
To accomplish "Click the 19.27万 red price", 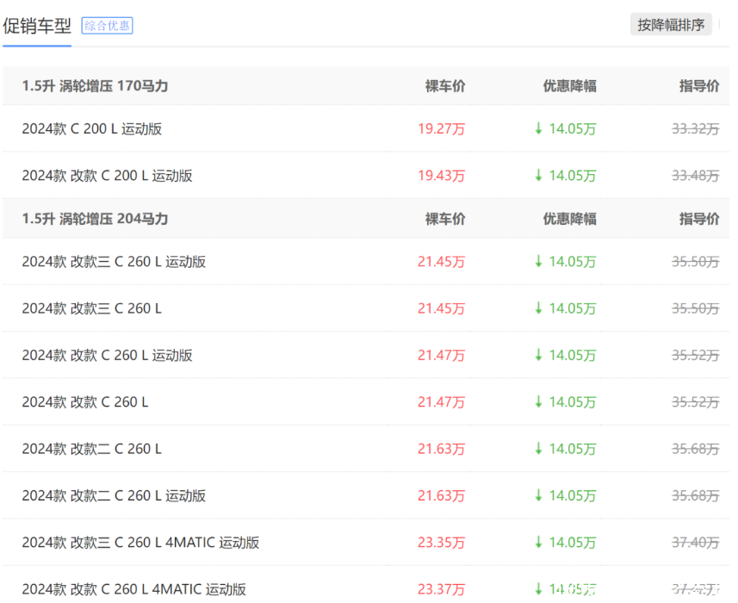I will [x=441, y=129].
